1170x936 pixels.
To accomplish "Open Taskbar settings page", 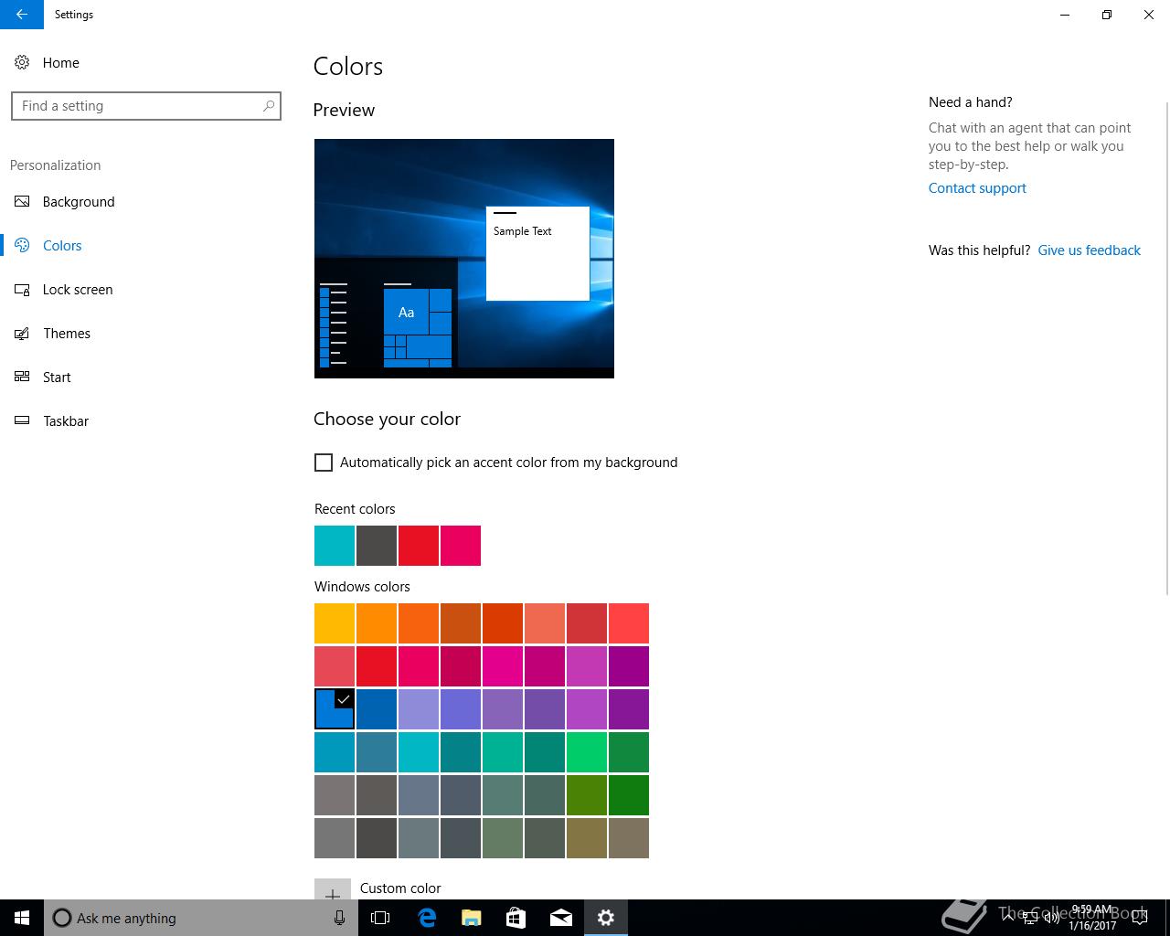I will click(x=66, y=420).
